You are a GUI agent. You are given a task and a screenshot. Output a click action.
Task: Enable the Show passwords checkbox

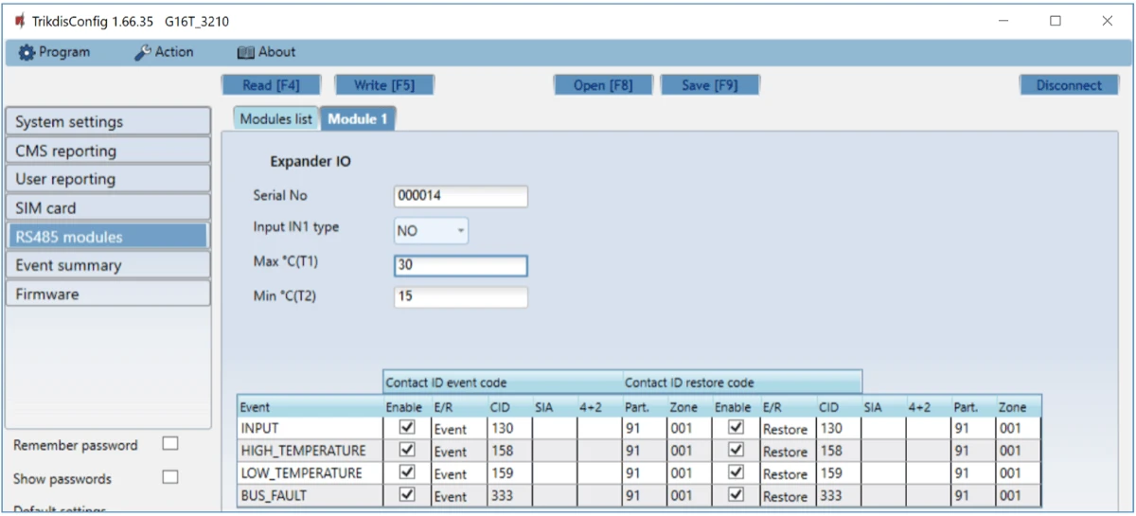pos(170,478)
